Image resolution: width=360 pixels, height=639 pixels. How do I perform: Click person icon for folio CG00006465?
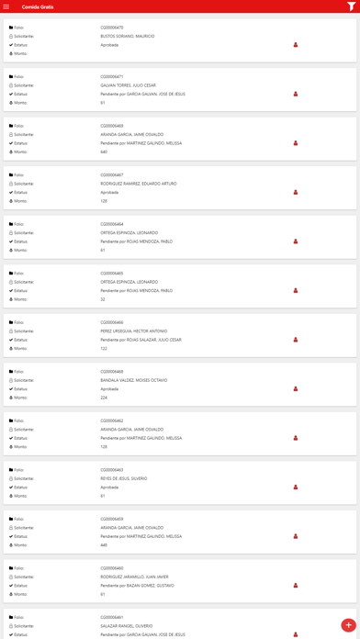[x=296, y=290]
